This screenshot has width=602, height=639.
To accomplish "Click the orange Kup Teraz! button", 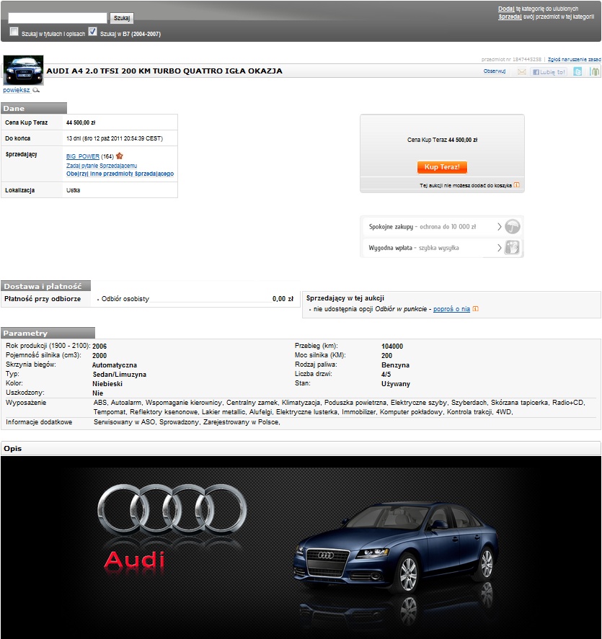I will [x=442, y=167].
